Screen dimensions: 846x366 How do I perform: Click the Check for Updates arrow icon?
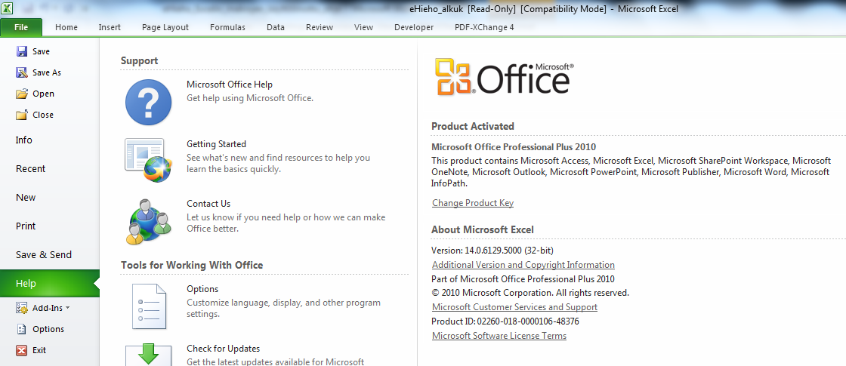[x=148, y=355]
